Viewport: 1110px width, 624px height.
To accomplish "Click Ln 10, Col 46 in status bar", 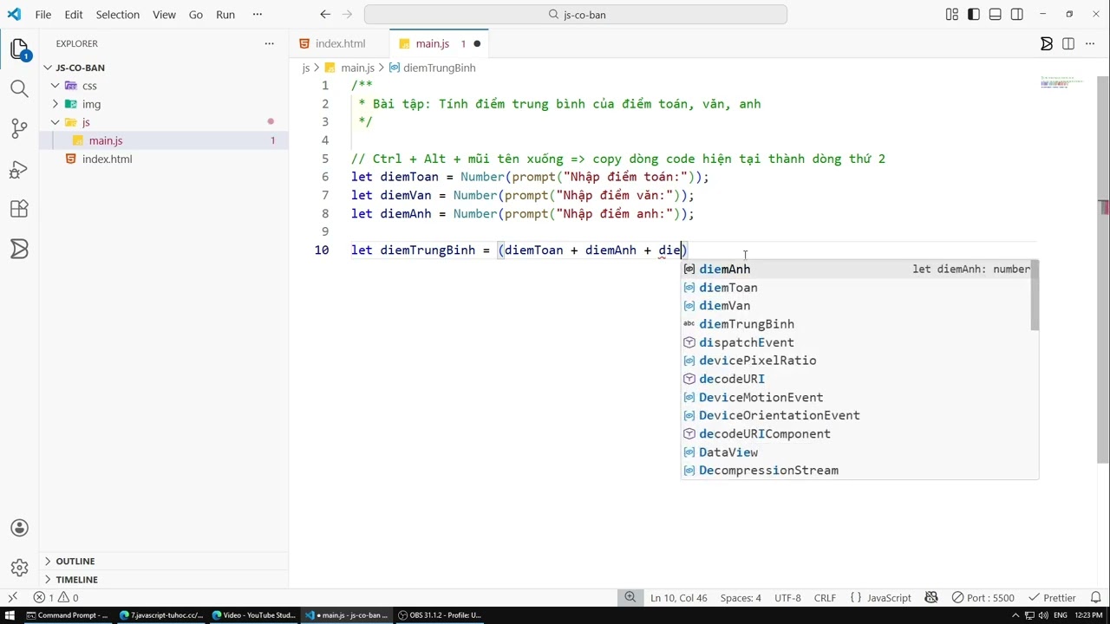I will click(x=678, y=597).
